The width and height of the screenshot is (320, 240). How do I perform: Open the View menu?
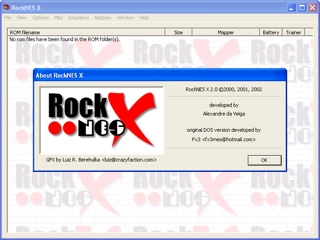[22, 18]
